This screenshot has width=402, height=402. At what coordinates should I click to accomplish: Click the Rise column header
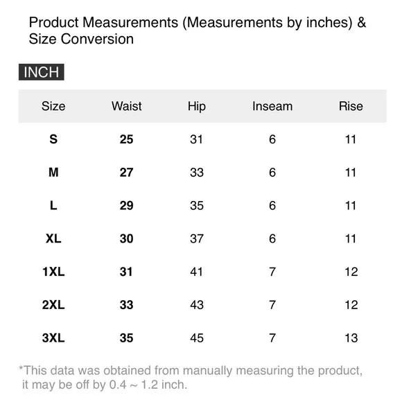(351, 106)
